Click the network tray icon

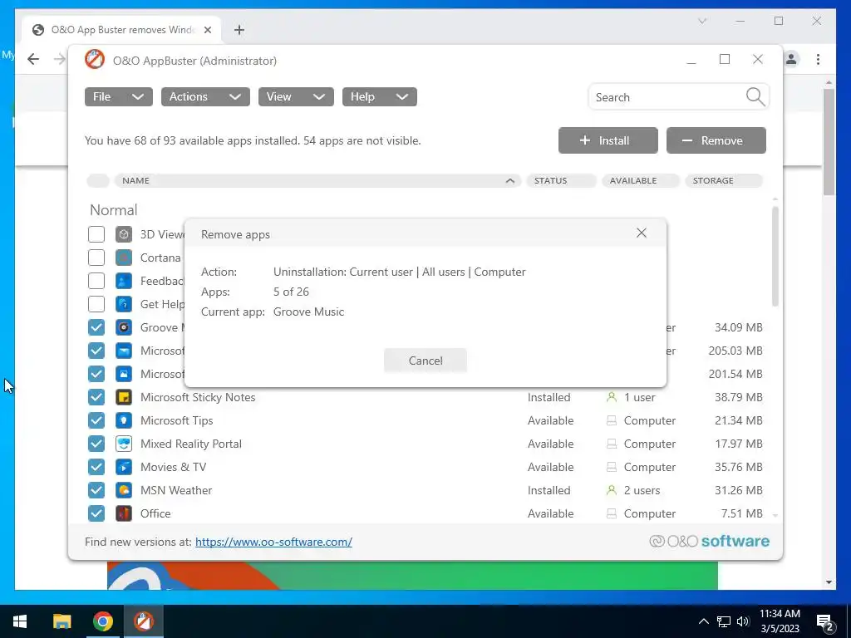pyautogui.click(x=724, y=621)
